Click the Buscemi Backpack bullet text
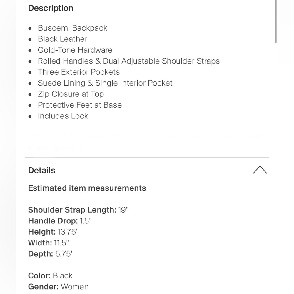This screenshot has width=294, height=294. pyautogui.click(x=72, y=28)
